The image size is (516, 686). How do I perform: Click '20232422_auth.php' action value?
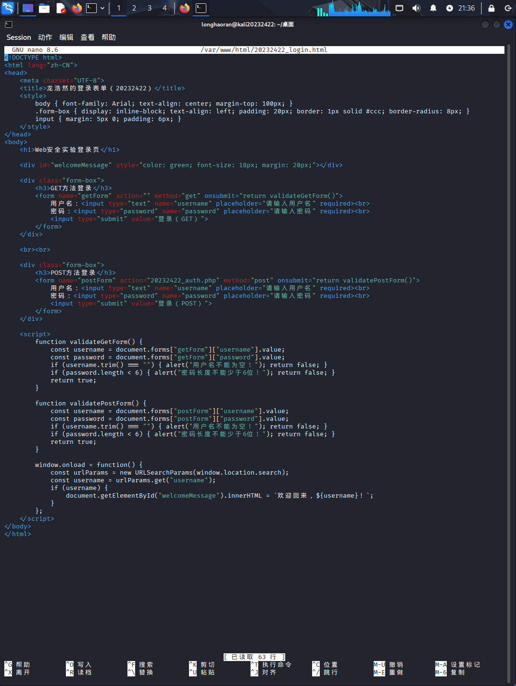tap(183, 281)
